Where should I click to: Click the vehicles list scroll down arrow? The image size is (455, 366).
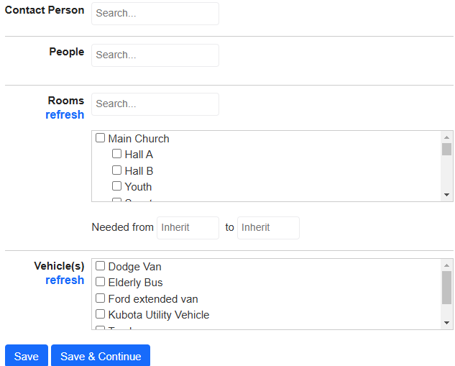[x=447, y=323]
